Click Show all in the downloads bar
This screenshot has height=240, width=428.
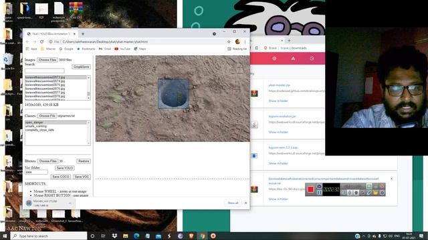click(233, 203)
